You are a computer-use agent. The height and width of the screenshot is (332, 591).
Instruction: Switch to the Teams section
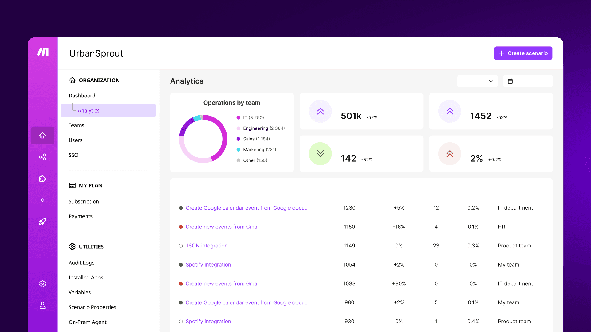click(x=76, y=125)
